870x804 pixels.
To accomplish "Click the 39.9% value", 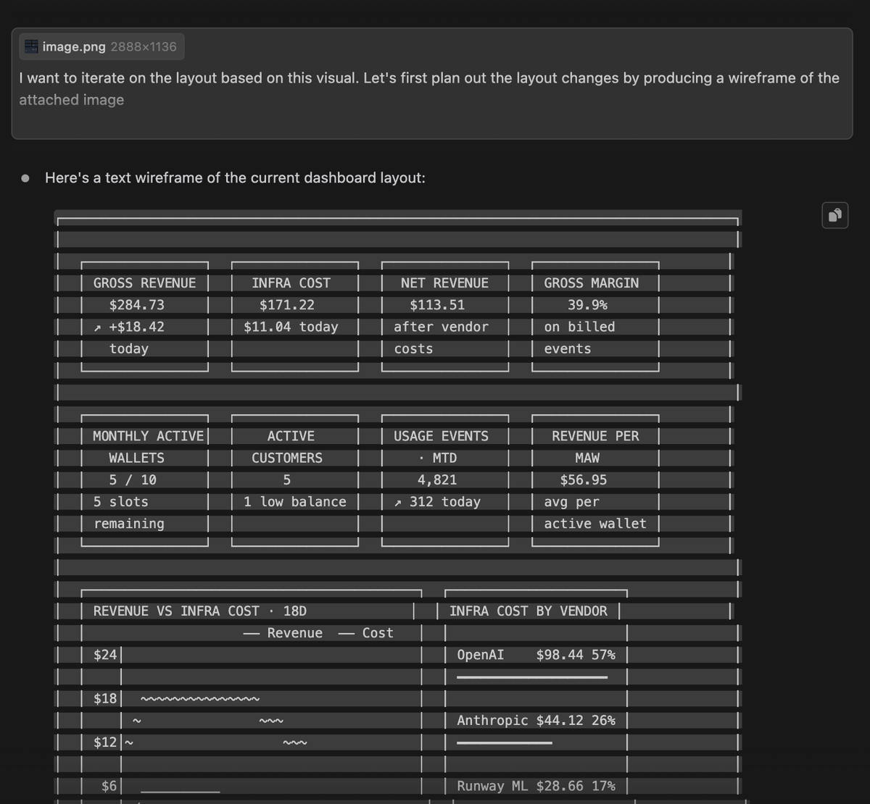I will click(587, 305).
